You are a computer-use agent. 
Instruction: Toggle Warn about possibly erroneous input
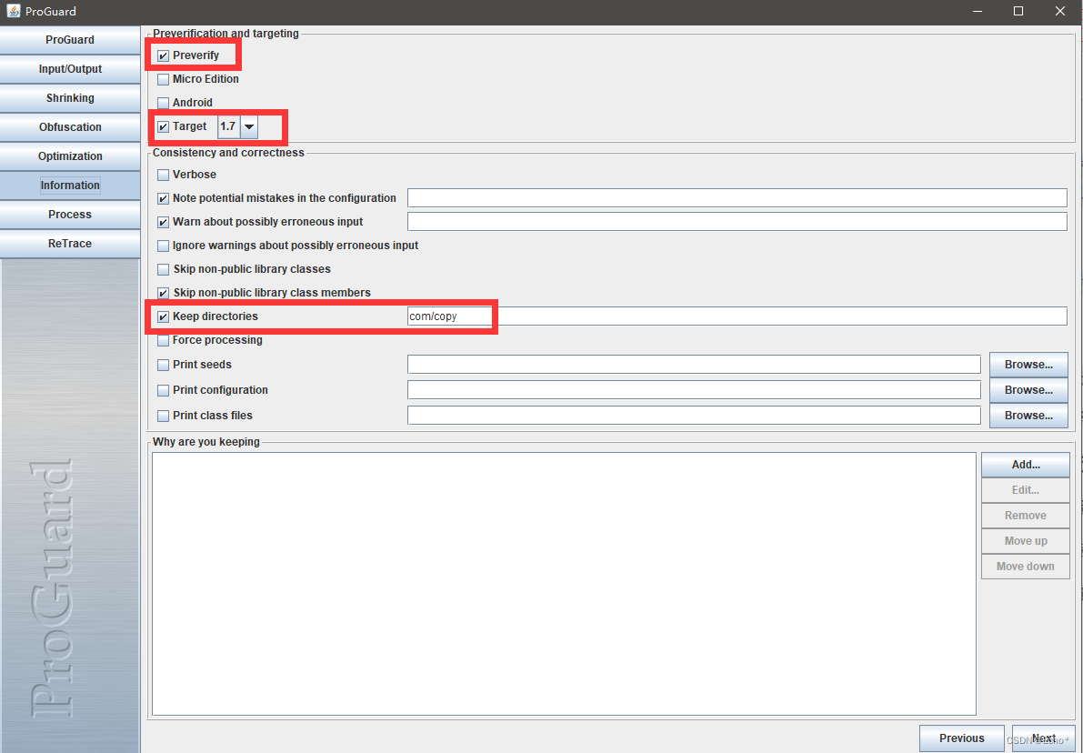tap(163, 222)
